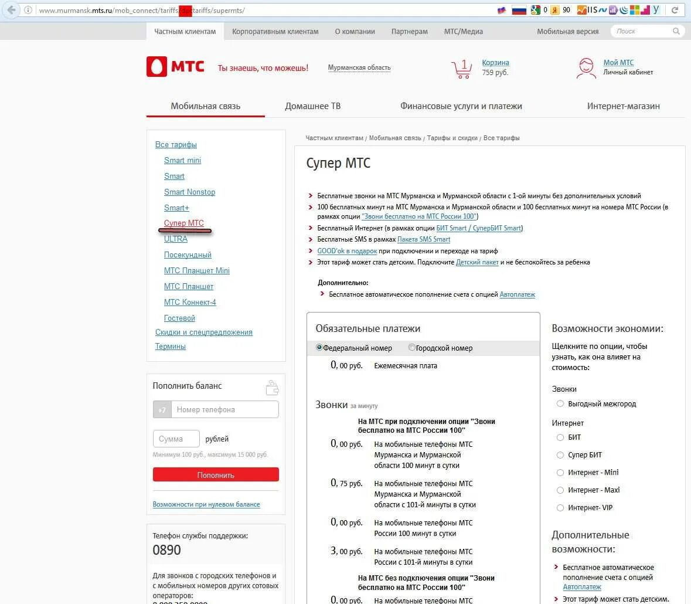The height and width of the screenshot is (604, 691).
Task: Open Финансовые услуги и платежи tab
Action: 461,106
